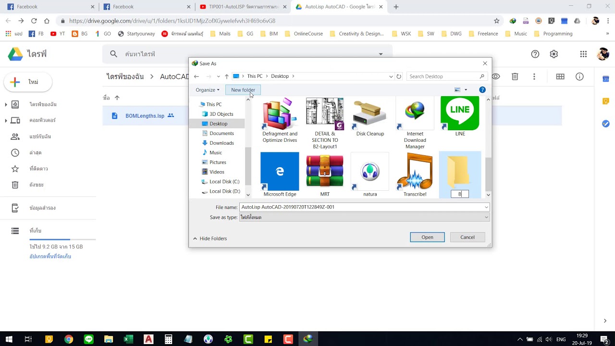Open help with the blue question icon
This screenshot has width=615, height=346.
point(482,90)
